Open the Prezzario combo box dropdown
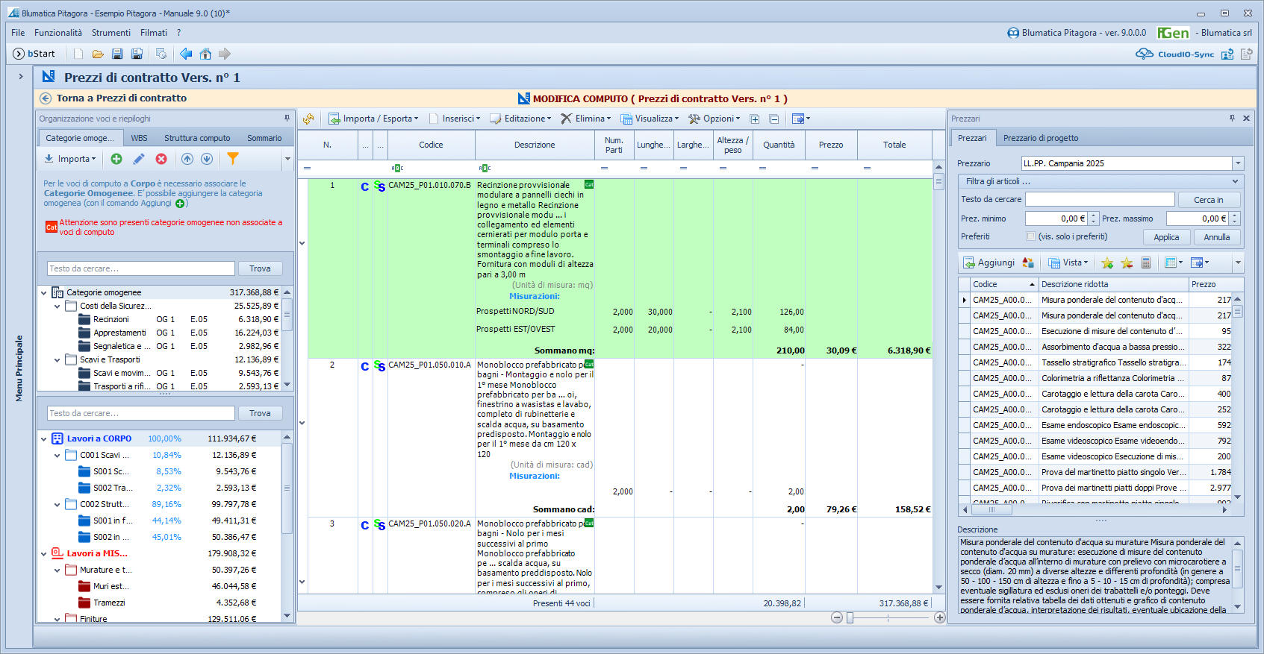 click(1238, 163)
